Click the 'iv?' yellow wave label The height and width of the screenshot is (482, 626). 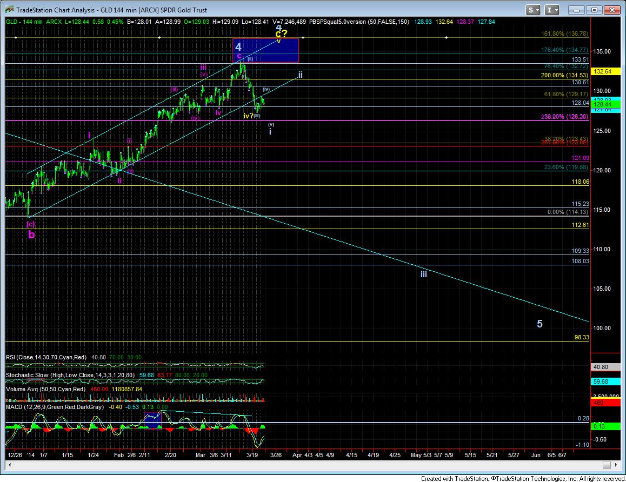[x=248, y=116]
